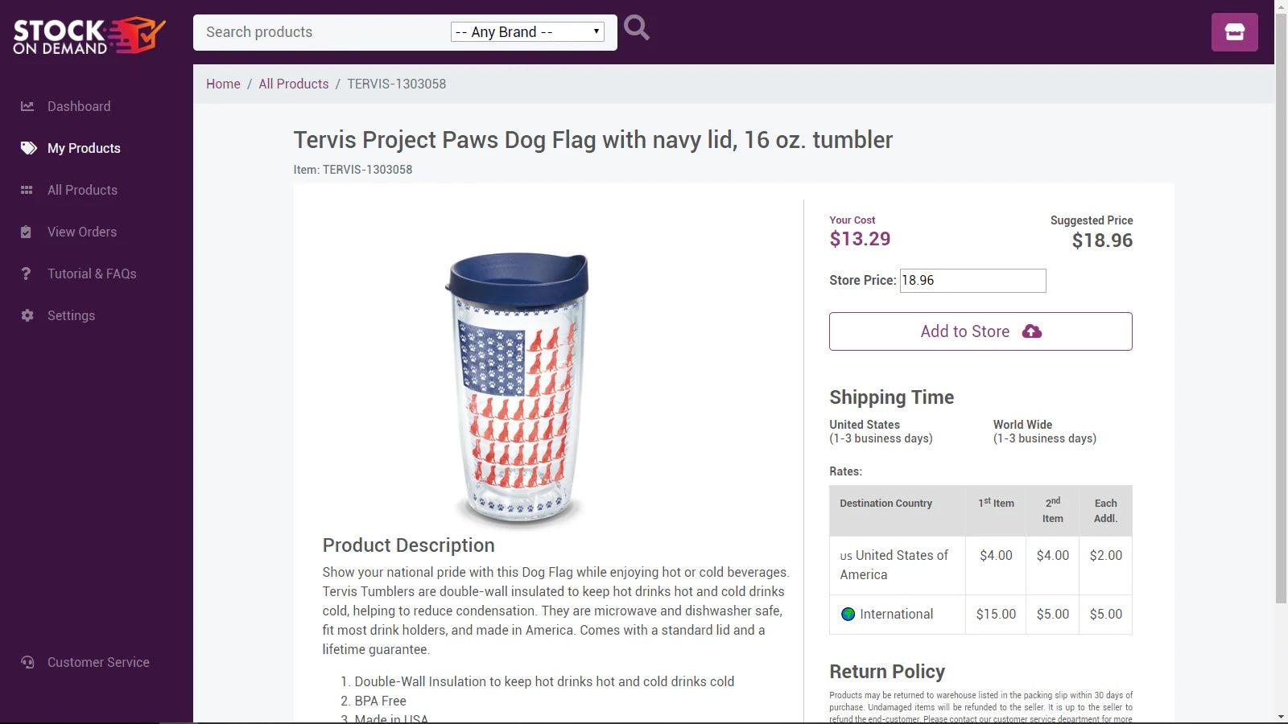This screenshot has width=1288, height=724.
Task: Click the All Products grid icon
Action: pos(27,190)
